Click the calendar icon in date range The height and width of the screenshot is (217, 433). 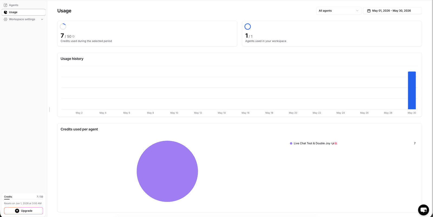tap(369, 11)
